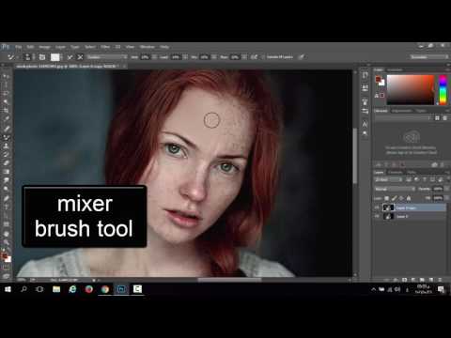This screenshot has height=338, width=451.
Task: Select the Eyedropper tool
Action: 6,119
